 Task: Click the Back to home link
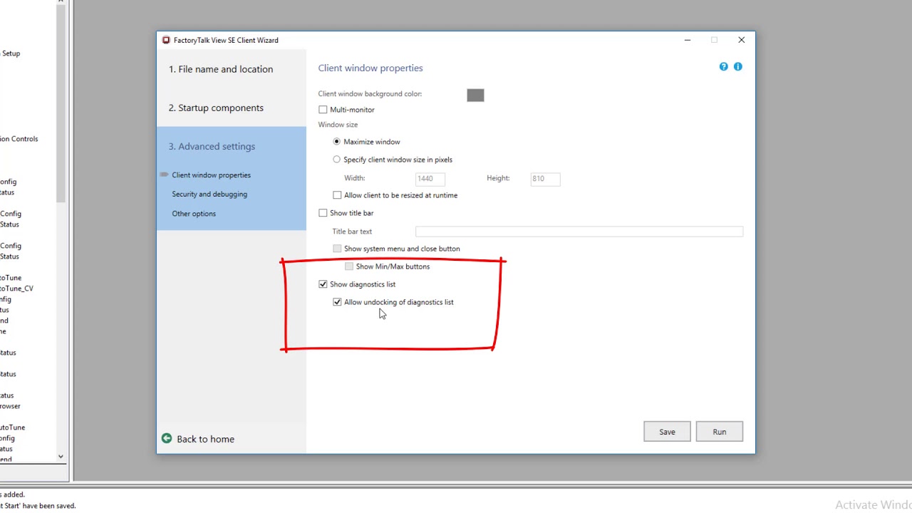(x=205, y=439)
